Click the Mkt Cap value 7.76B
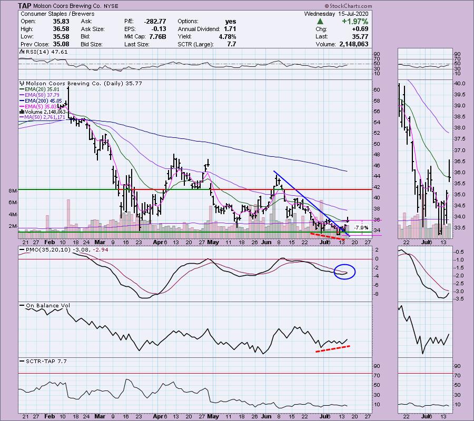The height and width of the screenshot is (421, 474). [x=157, y=36]
